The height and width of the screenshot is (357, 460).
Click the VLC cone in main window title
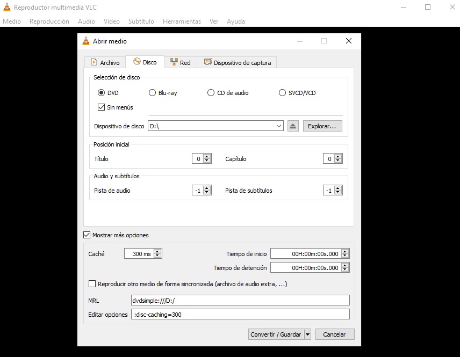(x=6, y=8)
